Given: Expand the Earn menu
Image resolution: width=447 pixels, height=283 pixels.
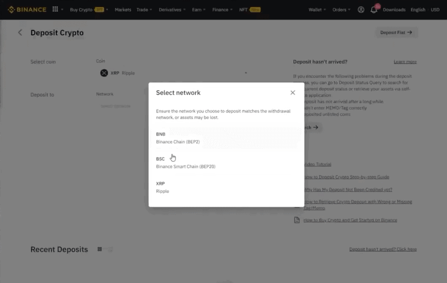Looking at the screenshot, I should point(199,10).
